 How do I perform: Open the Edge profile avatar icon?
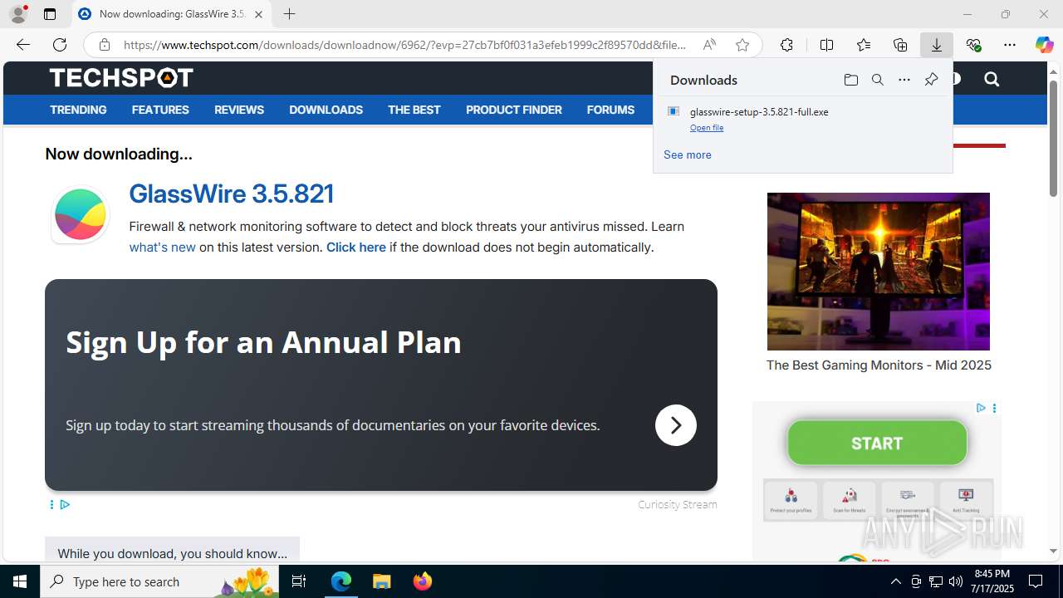point(17,14)
